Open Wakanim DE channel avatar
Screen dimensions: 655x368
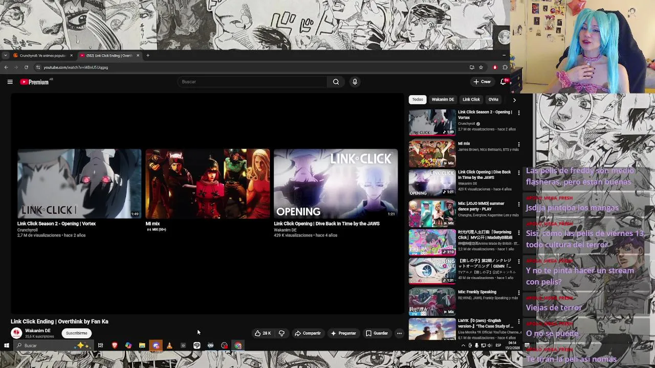[x=16, y=333]
